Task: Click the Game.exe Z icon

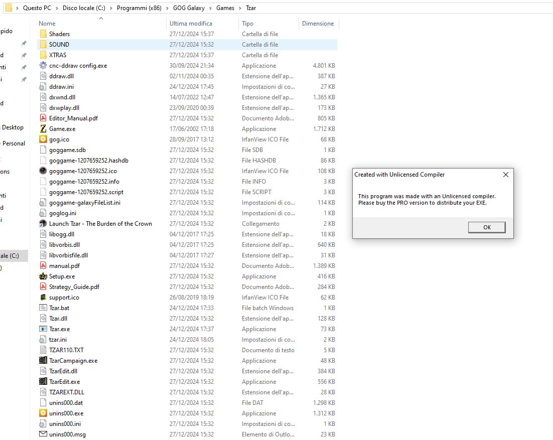Action: click(x=43, y=128)
